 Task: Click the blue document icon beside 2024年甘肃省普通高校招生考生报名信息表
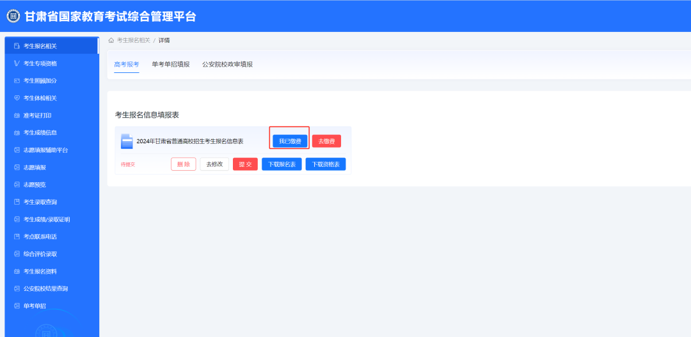pyautogui.click(x=127, y=141)
